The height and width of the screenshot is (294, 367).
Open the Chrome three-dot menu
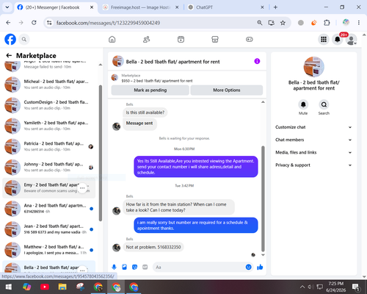click(359, 23)
